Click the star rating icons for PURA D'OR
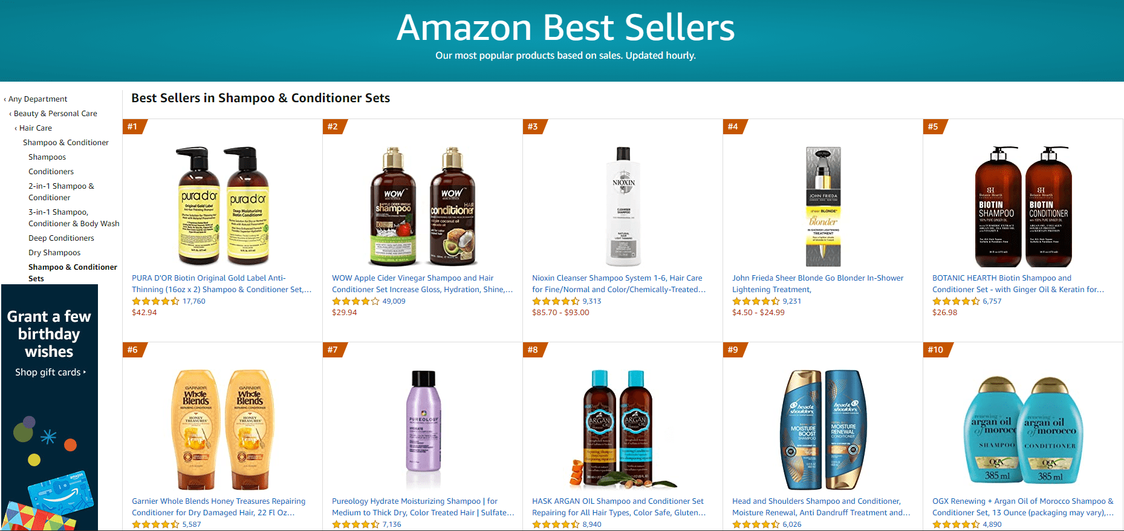The image size is (1124, 531). (155, 301)
